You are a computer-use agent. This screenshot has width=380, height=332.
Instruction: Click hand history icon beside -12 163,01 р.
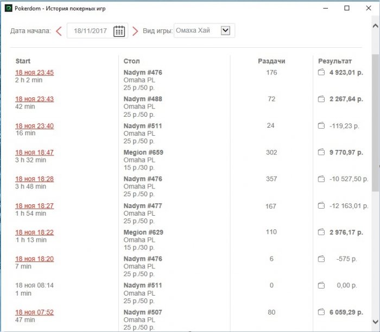[x=321, y=206]
